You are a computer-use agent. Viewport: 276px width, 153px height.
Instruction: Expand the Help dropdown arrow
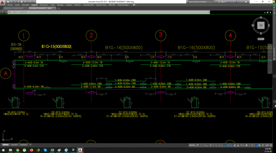248,2
